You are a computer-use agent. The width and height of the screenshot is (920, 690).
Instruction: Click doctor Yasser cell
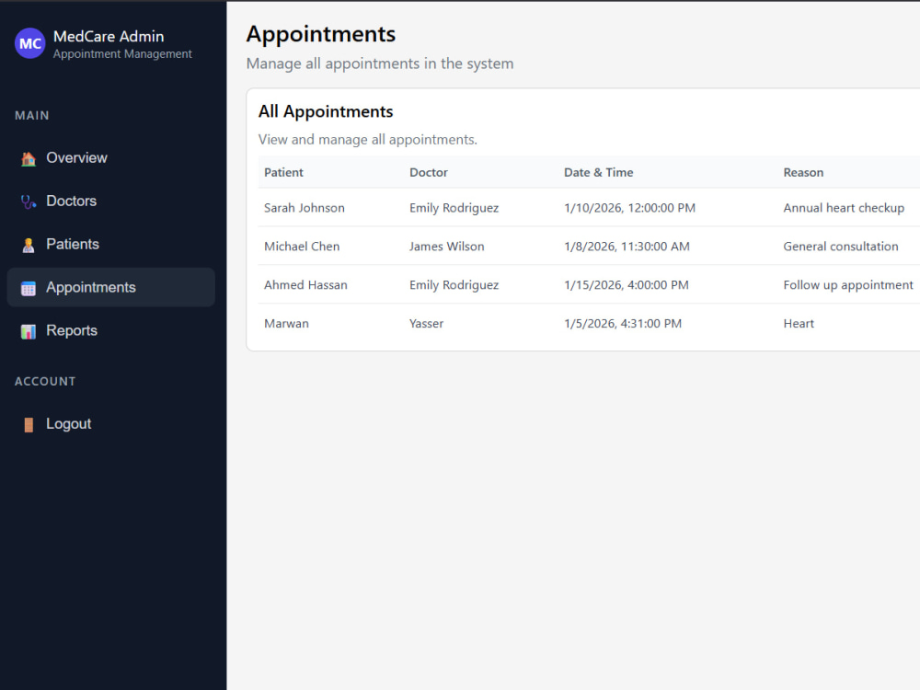(x=427, y=324)
